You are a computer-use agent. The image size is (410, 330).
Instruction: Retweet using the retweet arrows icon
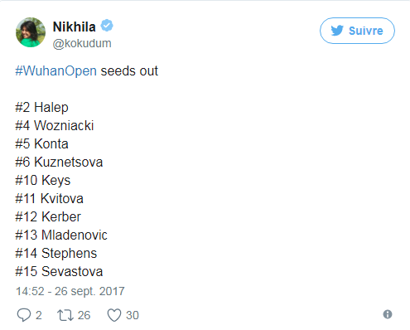[65, 315]
